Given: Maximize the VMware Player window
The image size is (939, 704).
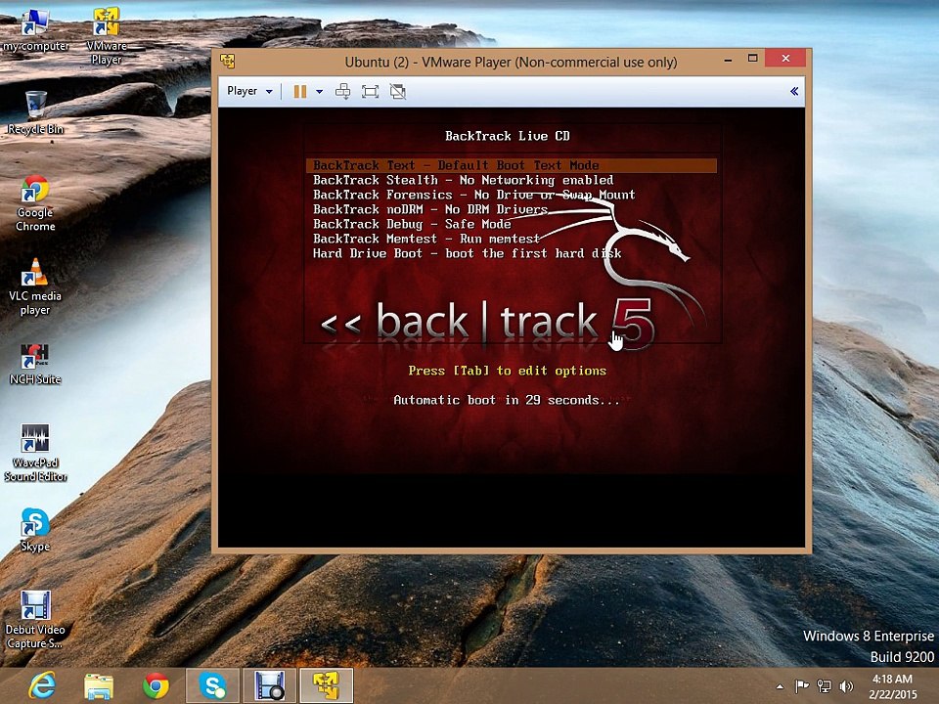Looking at the screenshot, I should [x=753, y=58].
